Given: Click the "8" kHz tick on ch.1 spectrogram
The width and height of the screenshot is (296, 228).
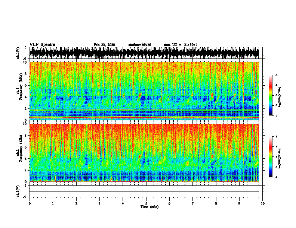Looking at the screenshot, I should [26, 74].
